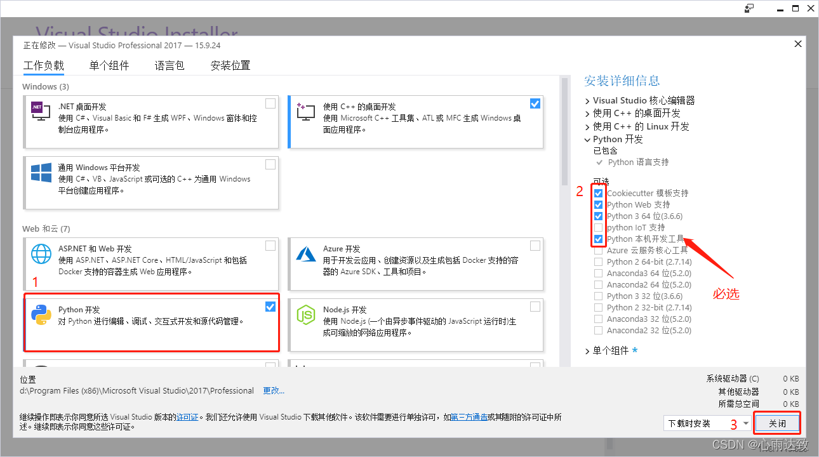Image resolution: width=819 pixels, height=457 pixels.
Task: Toggle Python 3 64 位(3.6.6) checkbox
Action: pyautogui.click(x=598, y=216)
